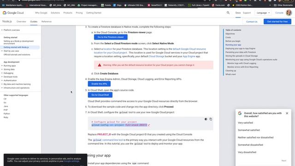Select Ruby under other supported languages

click(x=6, y=117)
